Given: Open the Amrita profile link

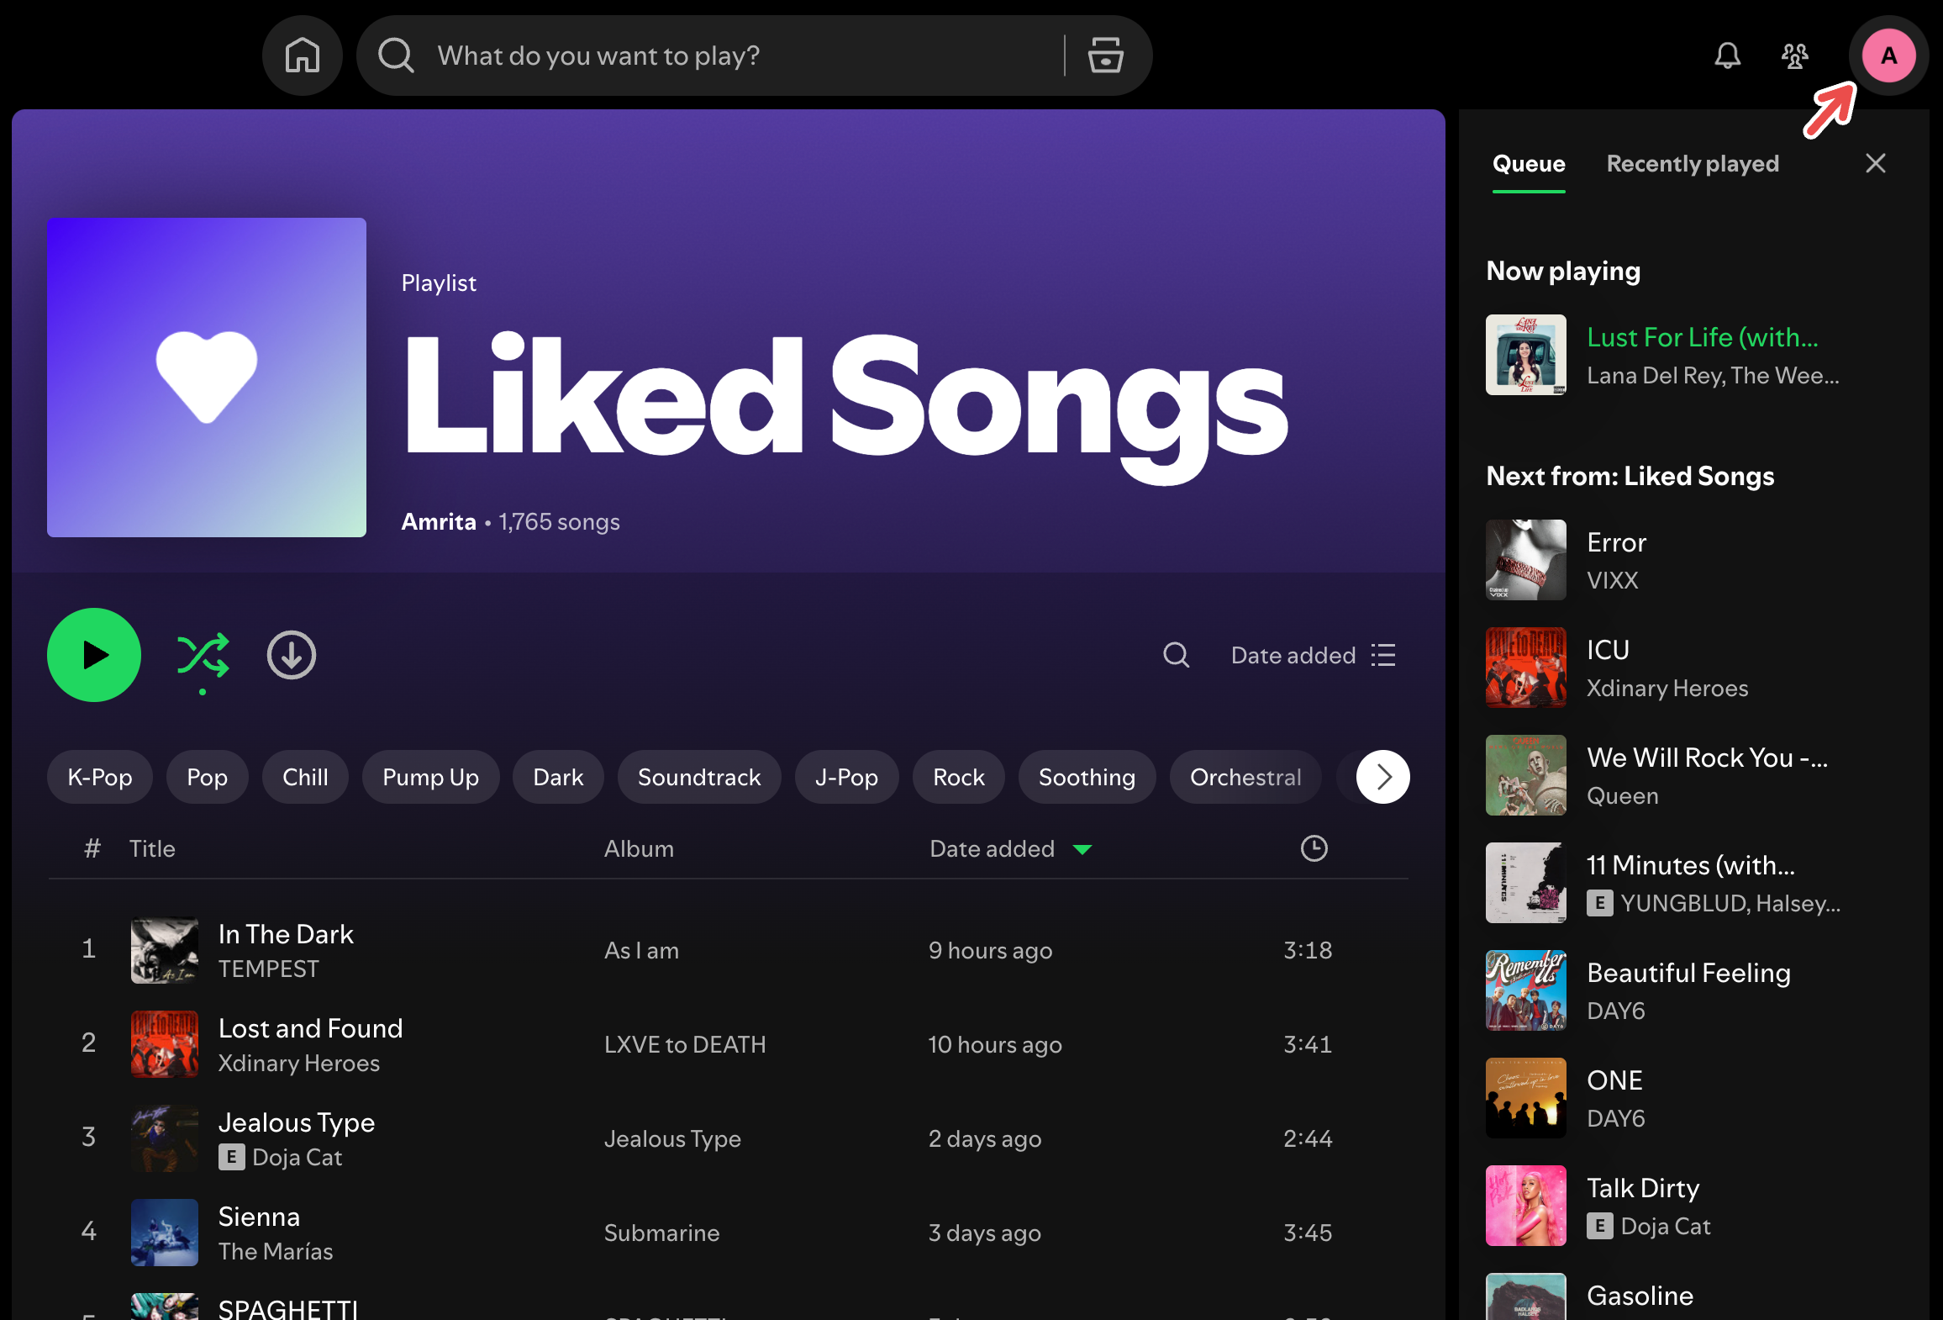Looking at the screenshot, I should [x=439, y=521].
